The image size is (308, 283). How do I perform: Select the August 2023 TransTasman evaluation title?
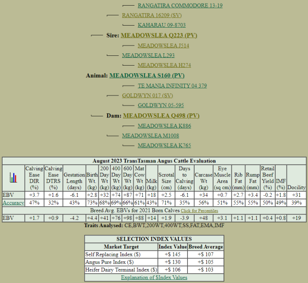(154, 161)
